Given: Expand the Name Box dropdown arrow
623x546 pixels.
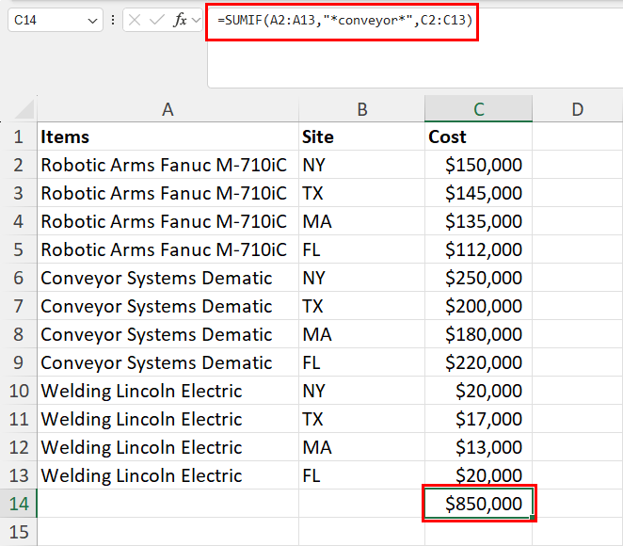Looking at the screenshot, I should click(92, 21).
